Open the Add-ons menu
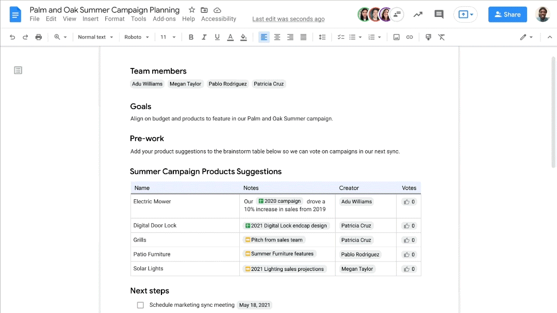The height and width of the screenshot is (313, 557). tap(164, 19)
